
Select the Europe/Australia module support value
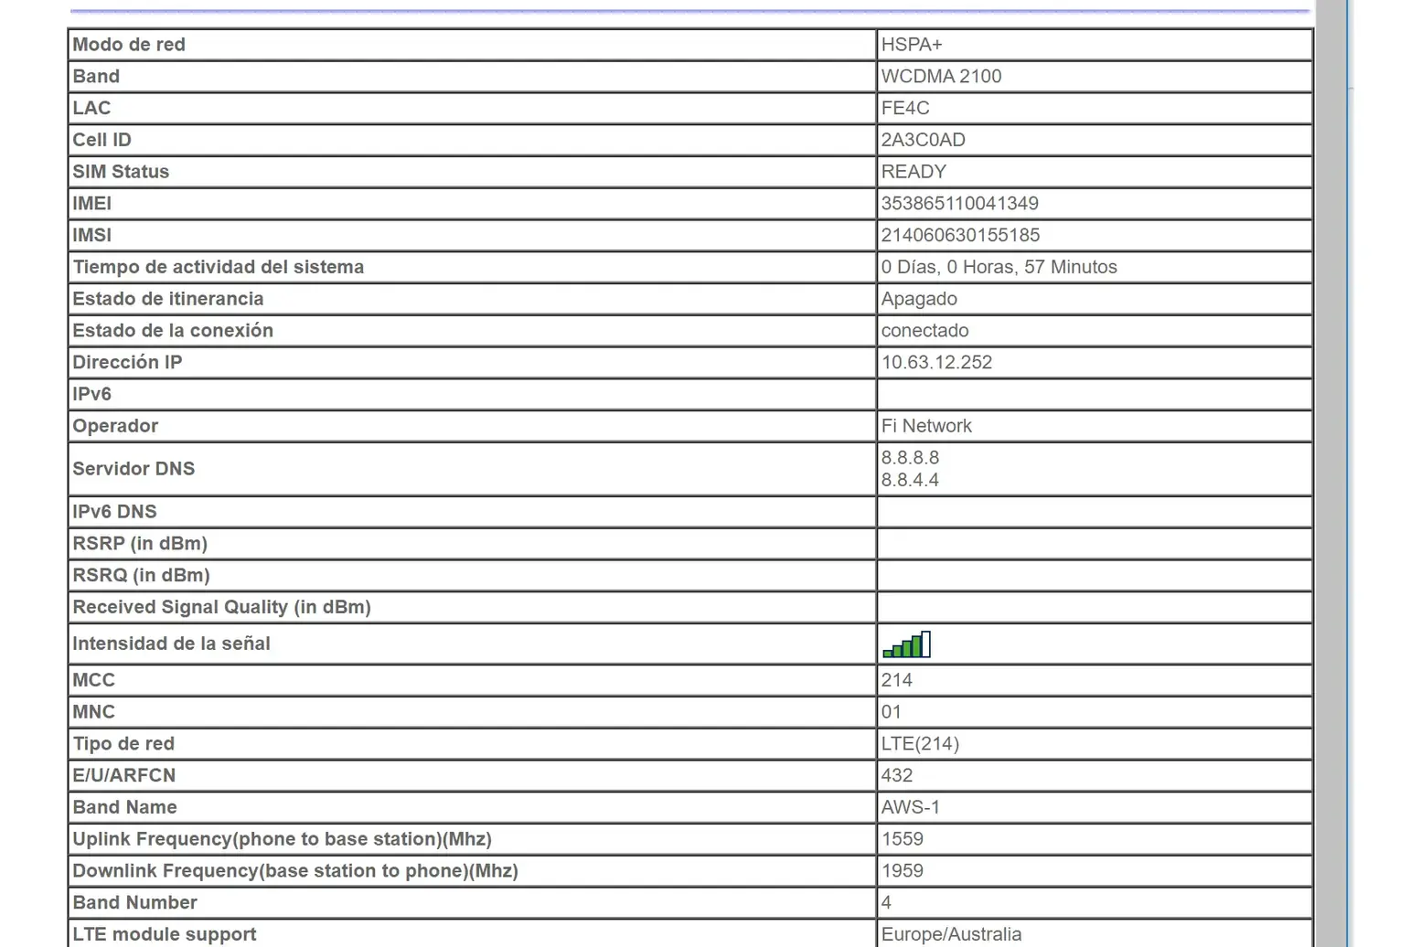(951, 934)
